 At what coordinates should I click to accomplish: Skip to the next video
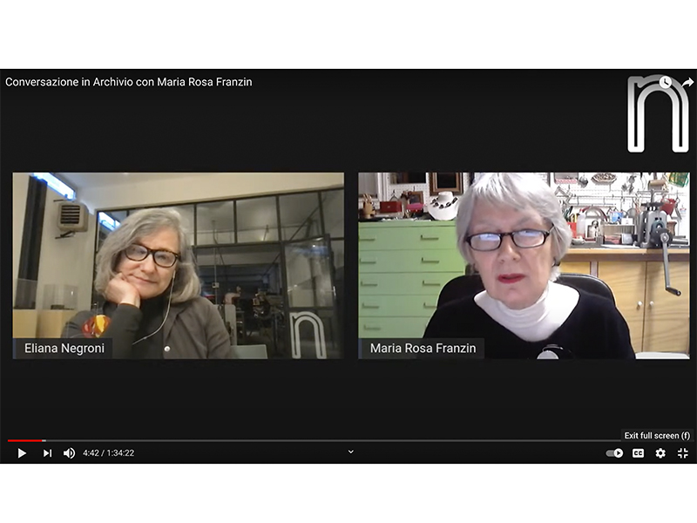coord(47,452)
